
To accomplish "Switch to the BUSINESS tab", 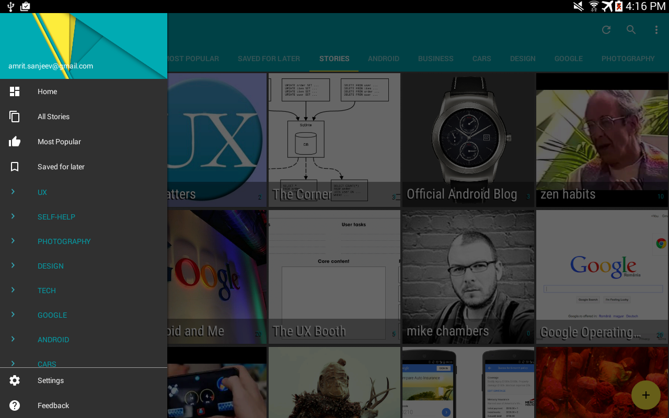I will (436, 59).
